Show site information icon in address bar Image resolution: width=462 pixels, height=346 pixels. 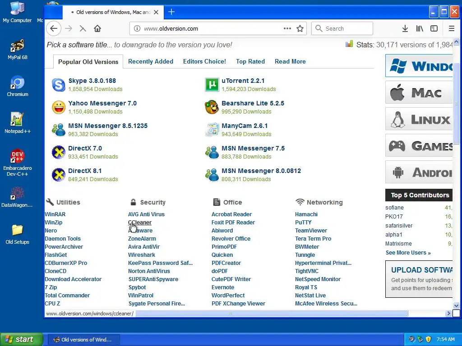[x=137, y=28]
